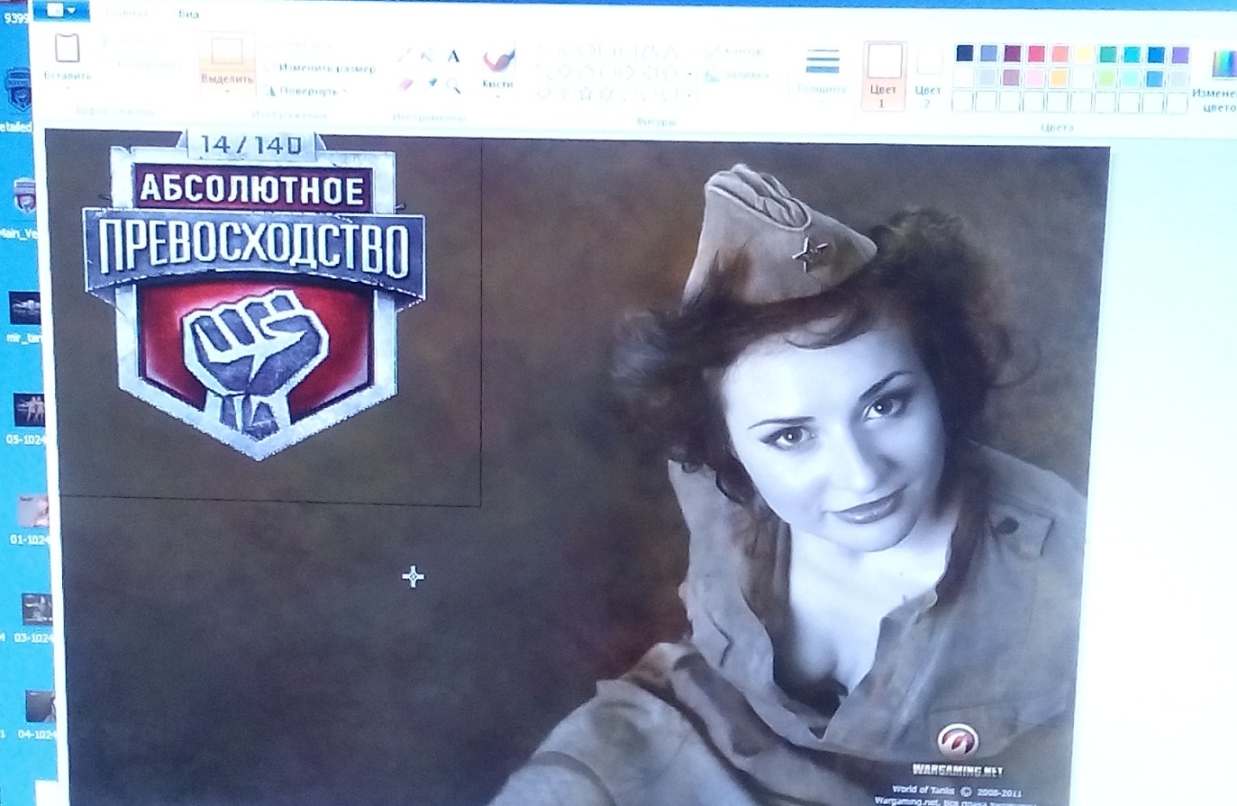Pick the turquoise swatch
This screenshot has width=1237, height=806.
(x=1132, y=55)
